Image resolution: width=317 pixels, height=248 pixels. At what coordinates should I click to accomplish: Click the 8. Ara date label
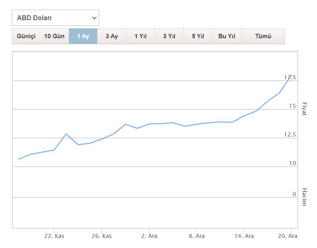[197, 236]
